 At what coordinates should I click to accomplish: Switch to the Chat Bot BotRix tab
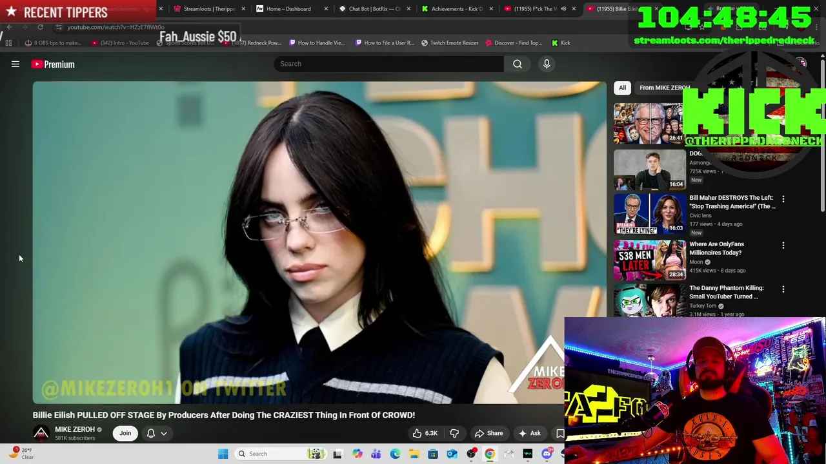[x=374, y=9]
